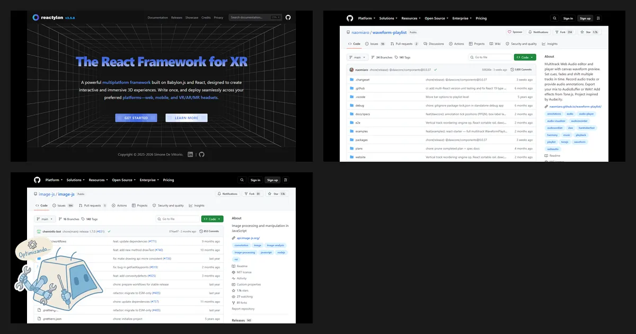Image resolution: width=636 pixels, height=334 pixels.
Task: Focus the Search documentation field
Action: [x=255, y=17]
